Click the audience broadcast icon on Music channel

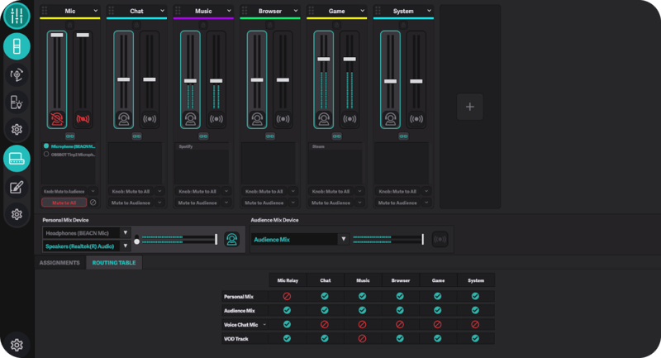(x=216, y=118)
